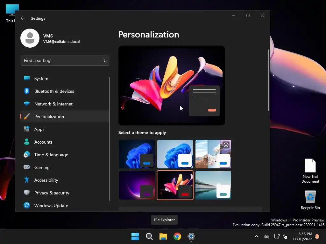Apply the purple Glow theme
This screenshot has width=326, height=244.
(x=137, y=185)
